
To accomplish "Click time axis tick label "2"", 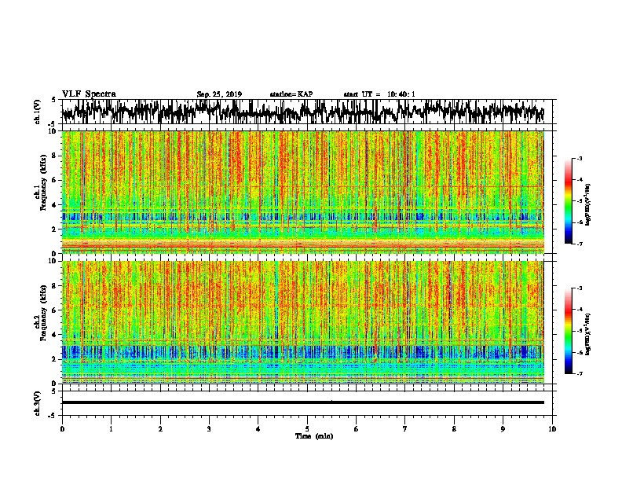I will (x=160, y=429).
